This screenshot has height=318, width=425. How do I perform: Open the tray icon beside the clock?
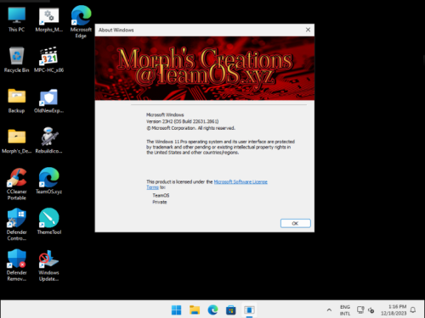click(x=371, y=310)
